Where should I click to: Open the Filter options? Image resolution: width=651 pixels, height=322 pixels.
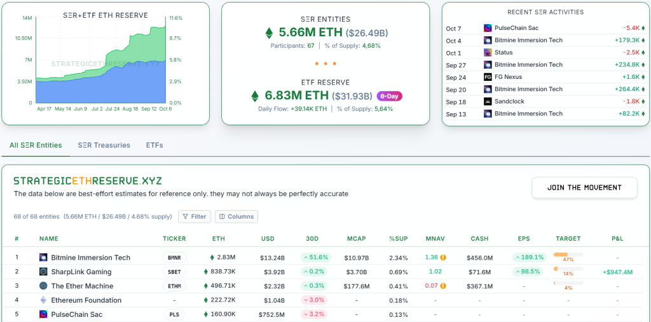click(194, 216)
